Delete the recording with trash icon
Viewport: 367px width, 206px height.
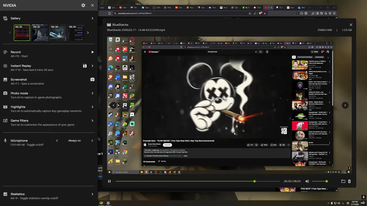(349, 181)
